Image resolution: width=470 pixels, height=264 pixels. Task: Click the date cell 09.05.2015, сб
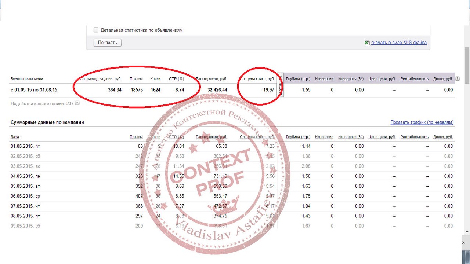25,226
